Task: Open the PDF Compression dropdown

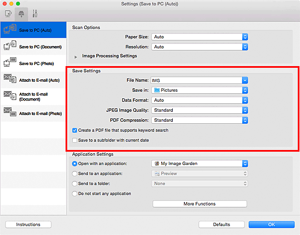Action: tap(199, 120)
